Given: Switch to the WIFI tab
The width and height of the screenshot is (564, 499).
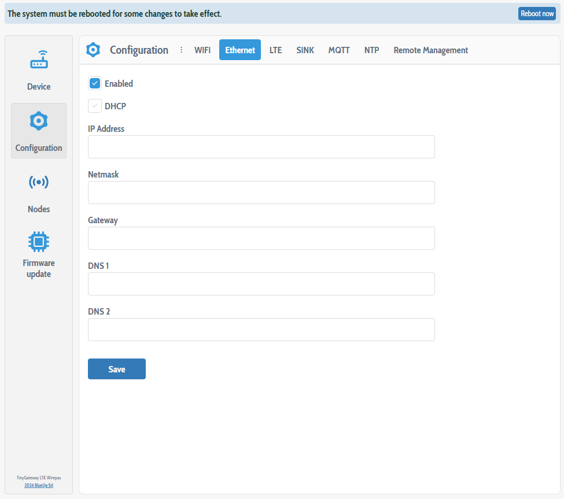Looking at the screenshot, I should pos(202,50).
